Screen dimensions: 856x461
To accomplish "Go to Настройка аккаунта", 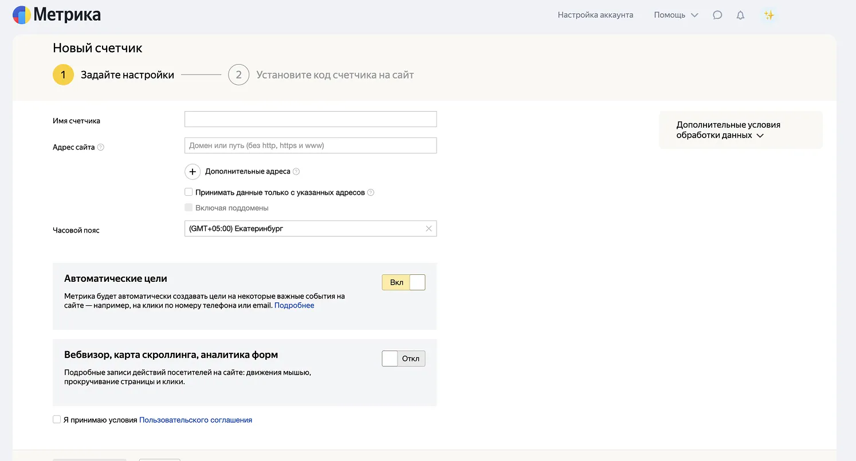I will [595, 15].
